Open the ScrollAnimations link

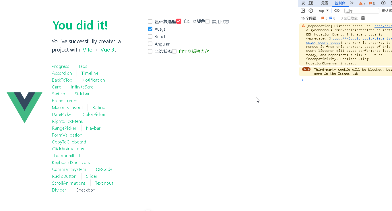click(69, 183)
